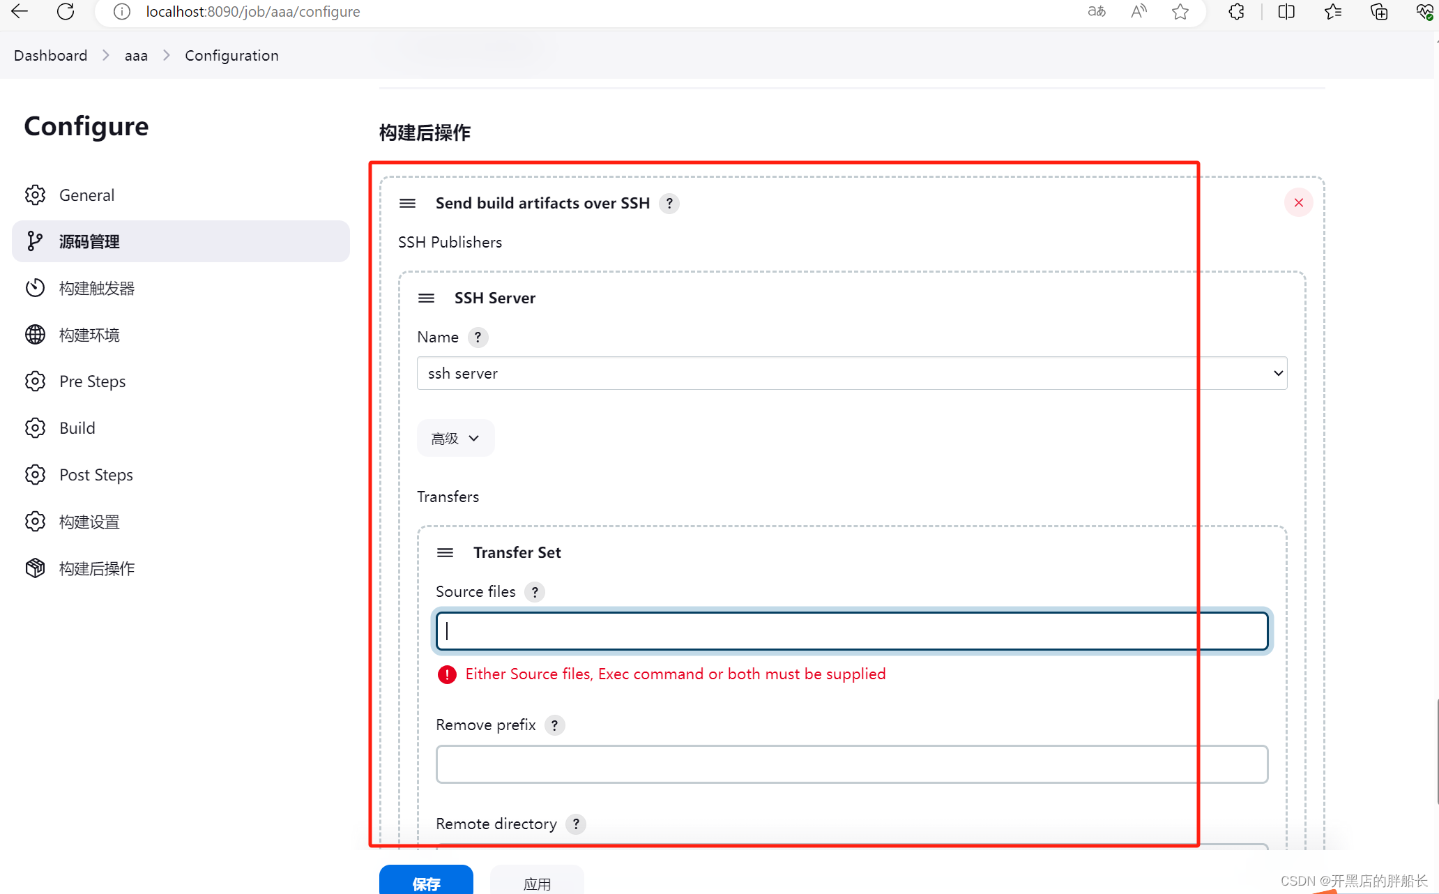Go to the Build section
This screenshot has height=894, width=1439.
(181, 428)
